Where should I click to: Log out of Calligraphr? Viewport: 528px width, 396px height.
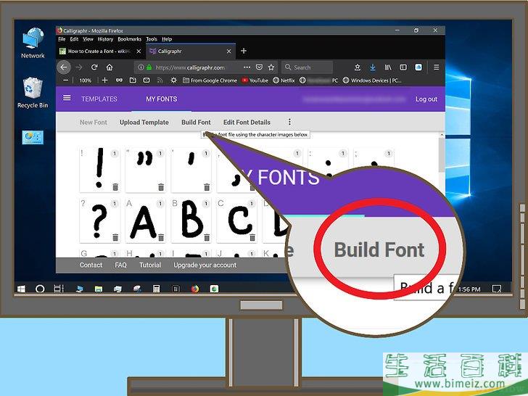pos(426,99)
